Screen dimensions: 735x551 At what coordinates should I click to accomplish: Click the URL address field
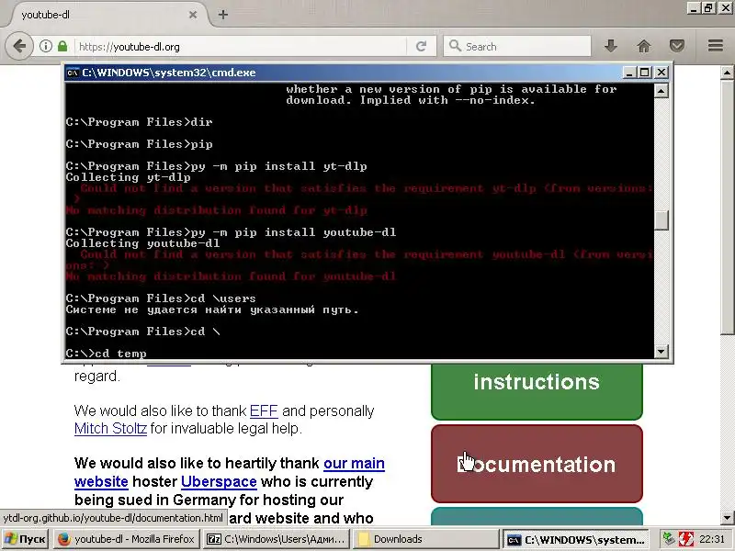point(242,47)
